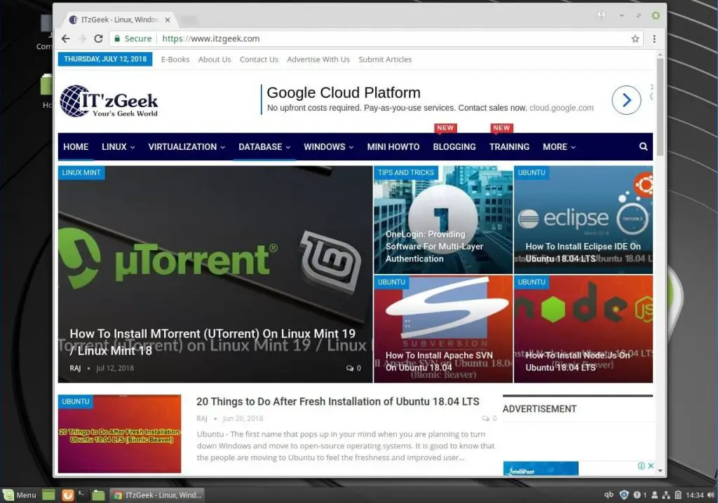The image size is (718, 503).
Task: Click THURSDAY, JULY 12, 2018 date label
Action: [105, 59]
